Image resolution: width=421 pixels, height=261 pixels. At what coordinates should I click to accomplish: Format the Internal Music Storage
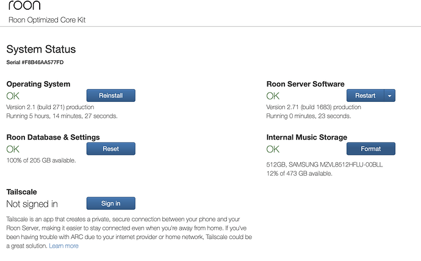pyautogui.click(x=371, y=149)
